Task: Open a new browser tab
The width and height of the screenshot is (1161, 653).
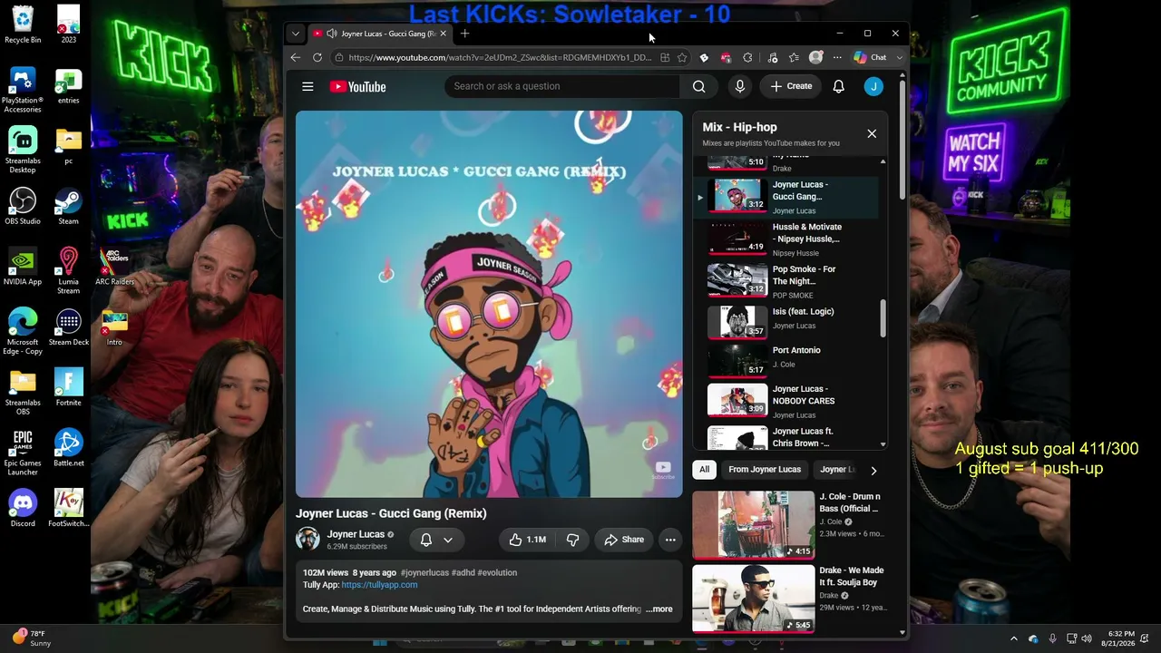Action: [464, 34]
